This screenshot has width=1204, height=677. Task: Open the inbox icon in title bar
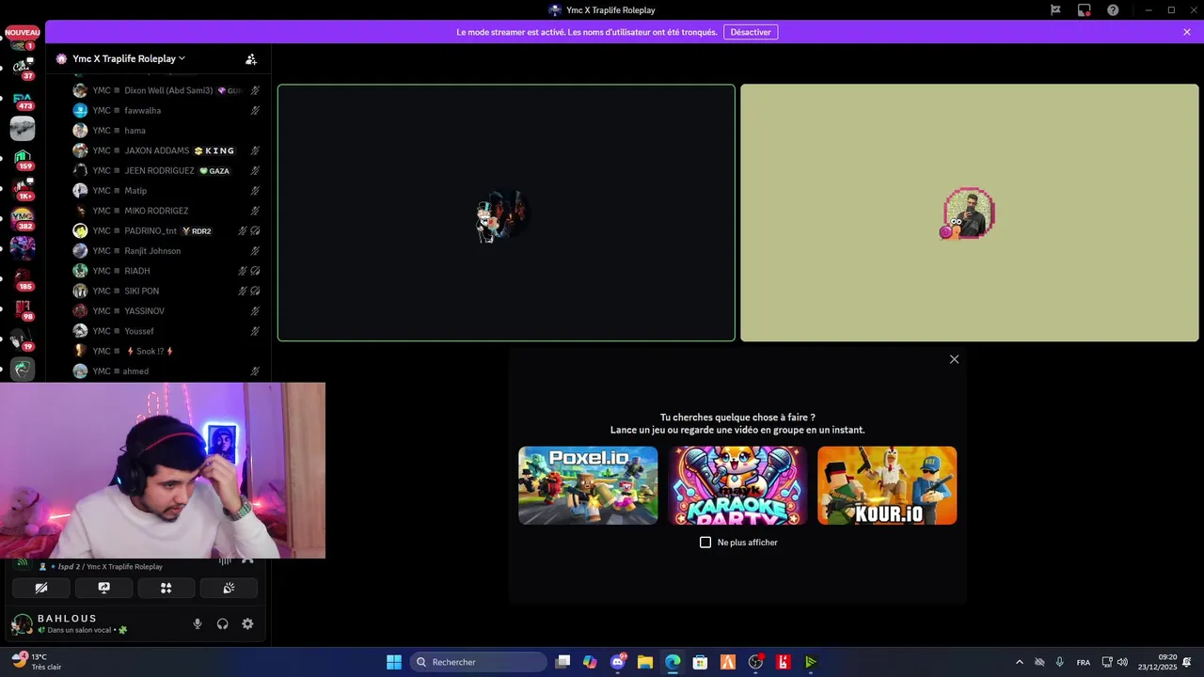pos(1055,10)
